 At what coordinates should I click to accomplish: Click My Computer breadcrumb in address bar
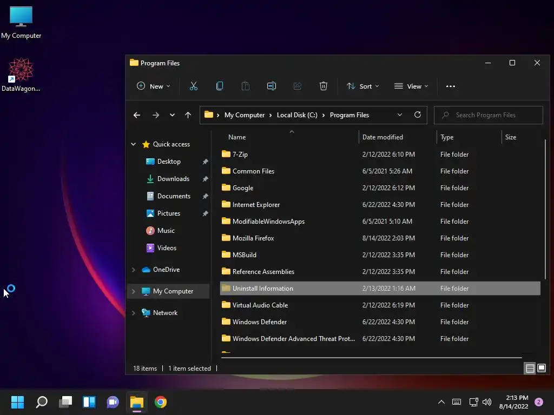[x=244, y=115]
